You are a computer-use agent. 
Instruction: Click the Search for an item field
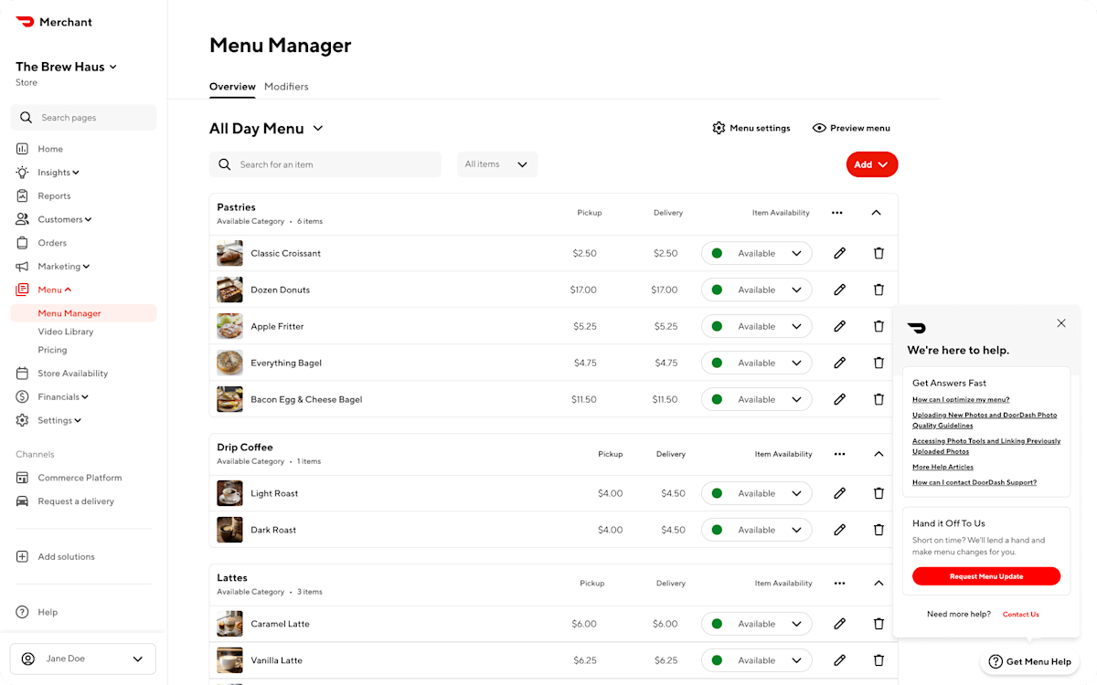click(x=325, y=164)
